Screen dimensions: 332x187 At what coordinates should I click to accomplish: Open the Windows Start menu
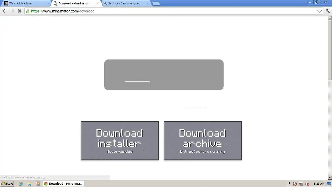(x=7, y=184)
